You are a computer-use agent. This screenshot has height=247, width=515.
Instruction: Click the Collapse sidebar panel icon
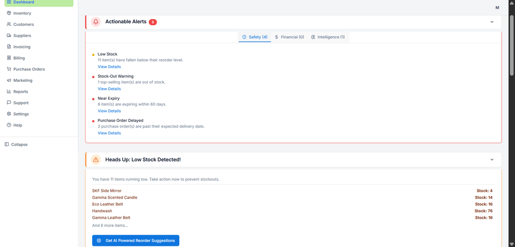tap(7, 144)
